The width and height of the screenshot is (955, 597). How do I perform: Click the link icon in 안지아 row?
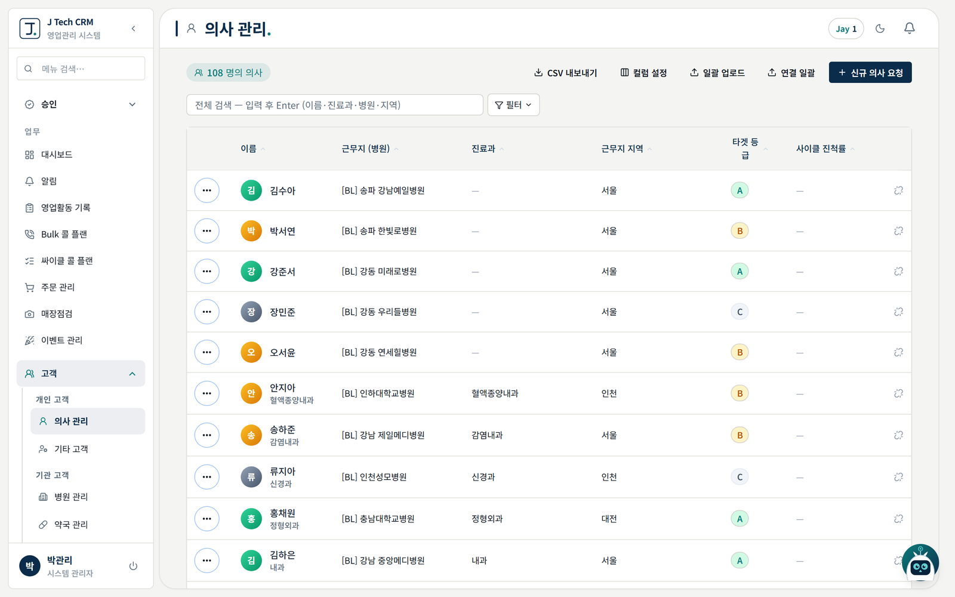898,393
